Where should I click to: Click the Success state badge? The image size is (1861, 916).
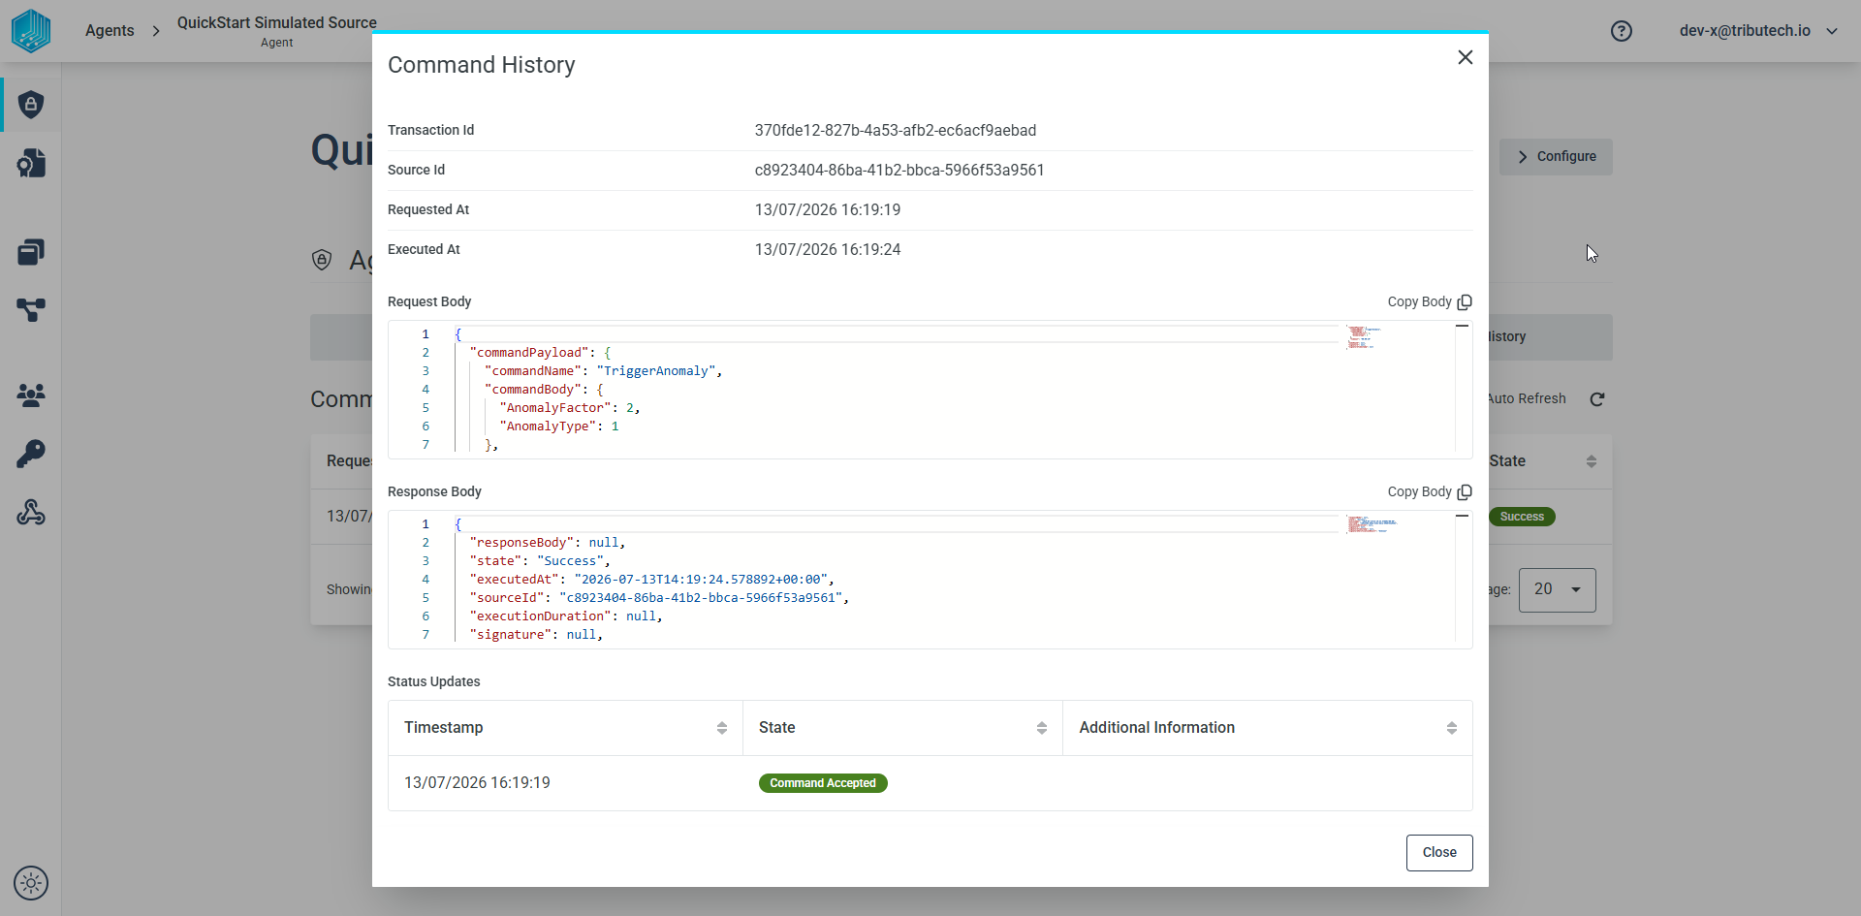(x=1522, y=517)
